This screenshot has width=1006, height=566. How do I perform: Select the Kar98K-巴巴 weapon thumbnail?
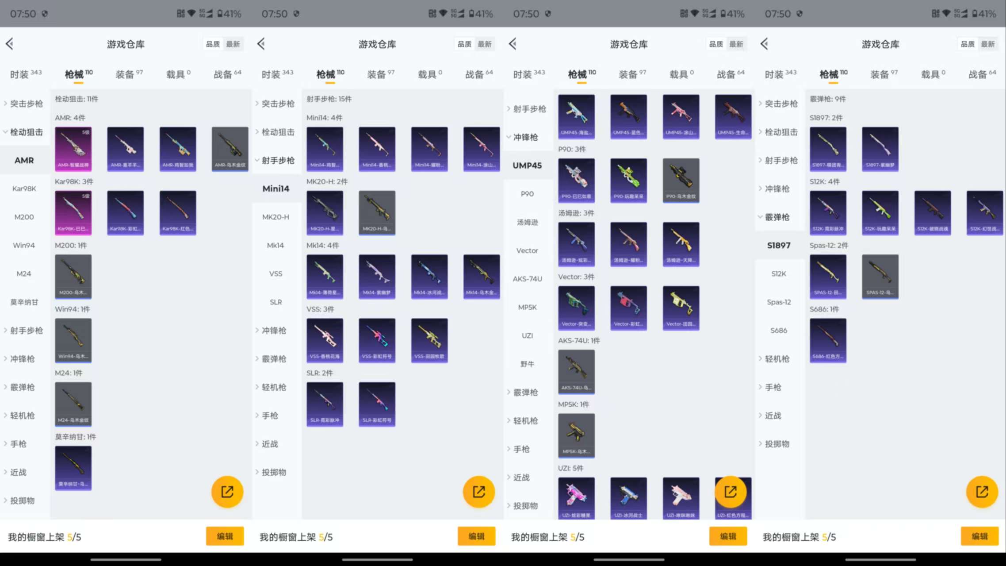click(73, 212)
